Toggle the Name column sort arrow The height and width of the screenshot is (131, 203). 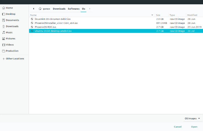pyautogui.click(x=152, y=15)
